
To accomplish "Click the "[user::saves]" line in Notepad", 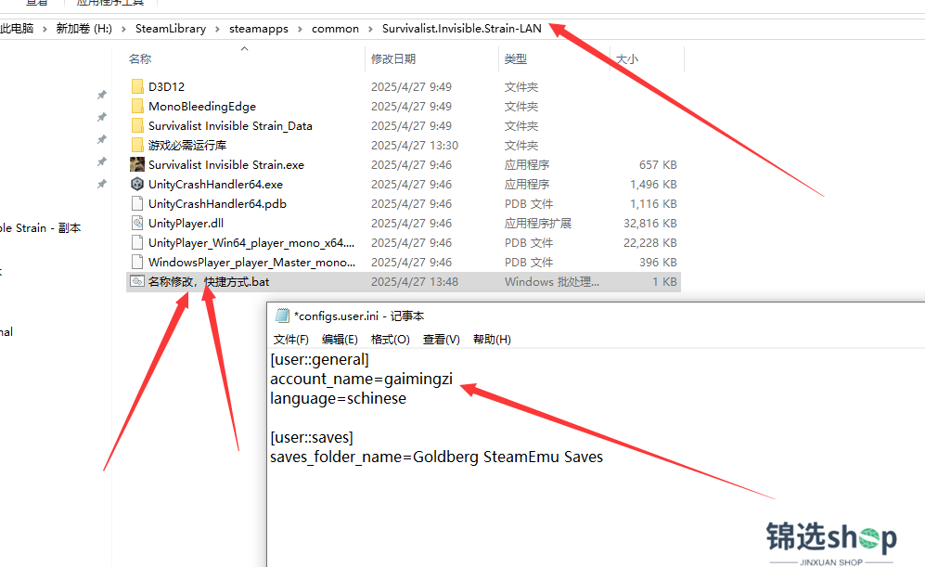I will tap(312, 437).
